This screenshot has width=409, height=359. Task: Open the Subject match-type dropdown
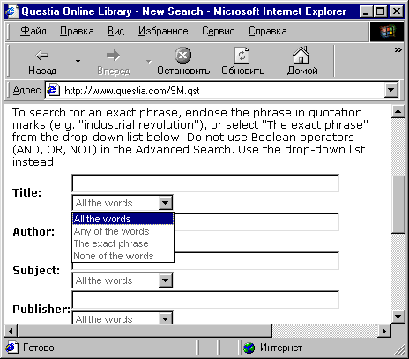point(165,280)
